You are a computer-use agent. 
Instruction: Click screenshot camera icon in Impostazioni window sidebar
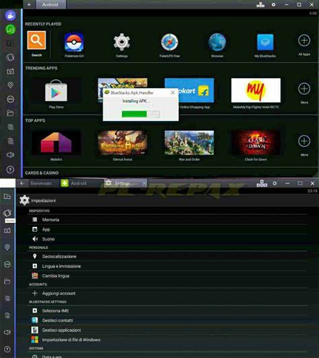[7, 230]
